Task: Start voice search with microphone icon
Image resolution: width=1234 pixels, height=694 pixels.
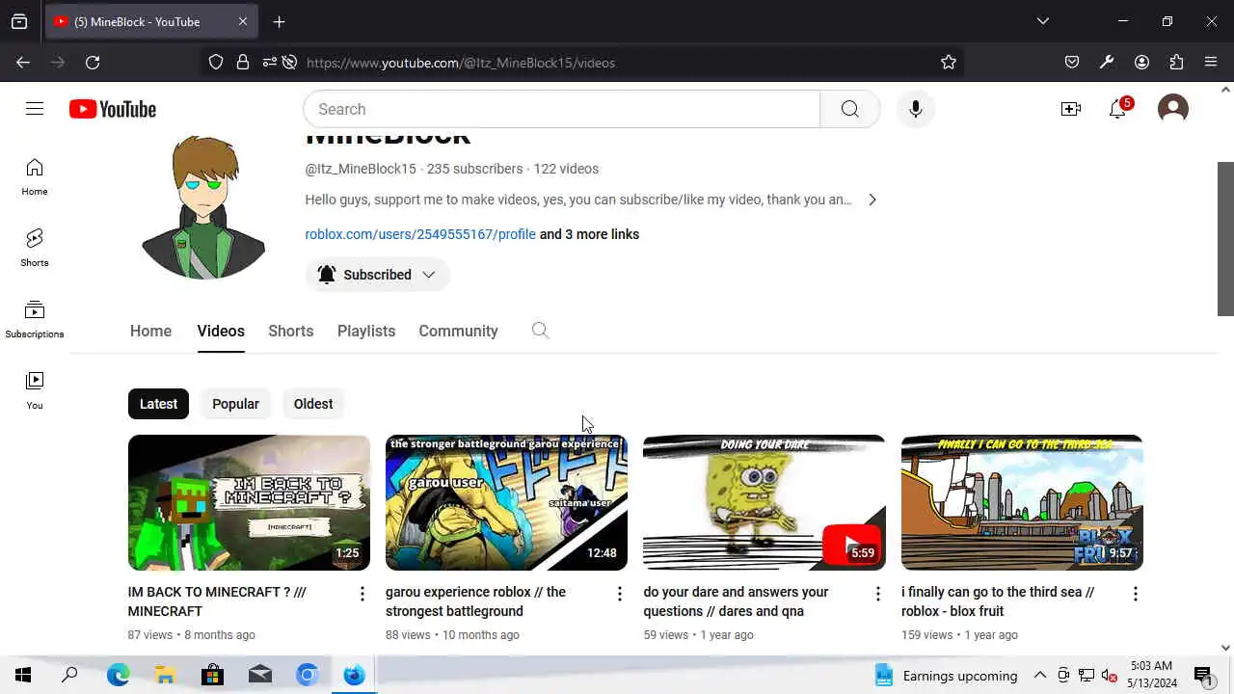Action: (915, 109)
